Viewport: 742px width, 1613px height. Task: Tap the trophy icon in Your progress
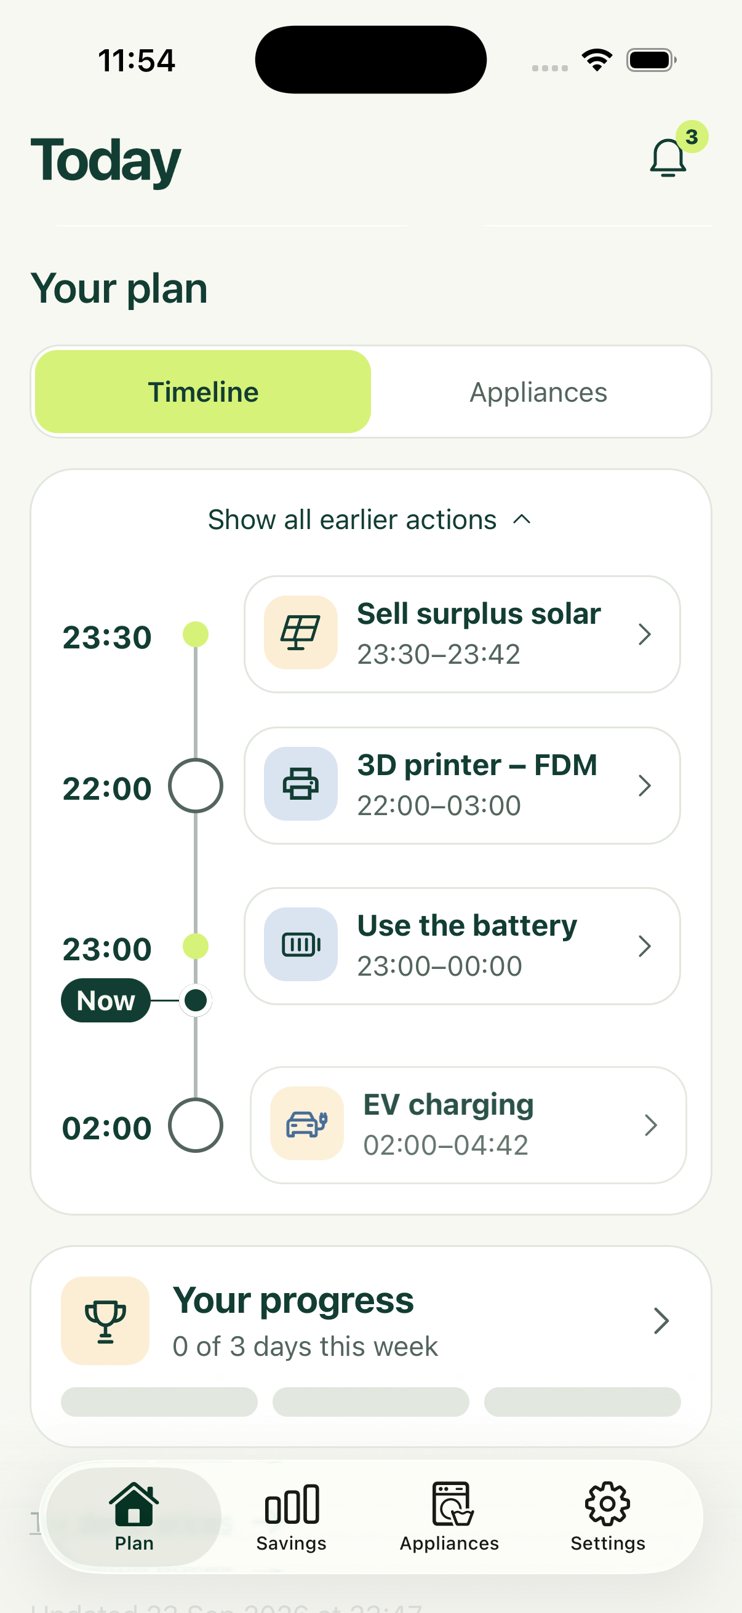[x=105, y=1321]
